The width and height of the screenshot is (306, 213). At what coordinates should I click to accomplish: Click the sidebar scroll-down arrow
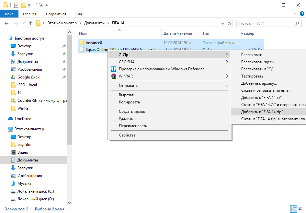click(70, 203)
